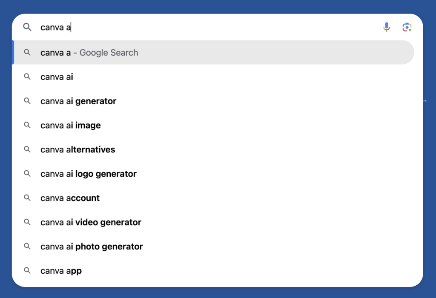
Task: Open the 'canva ai video generator' suggestion
Action: pos(91,222)
